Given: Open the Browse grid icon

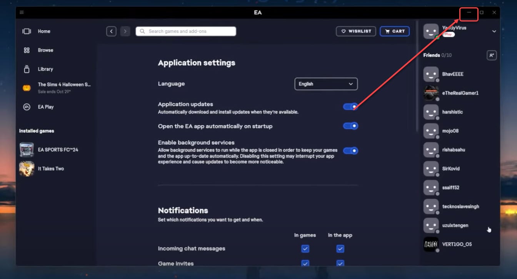Looking at the screenshot, I should pos(27,50).
